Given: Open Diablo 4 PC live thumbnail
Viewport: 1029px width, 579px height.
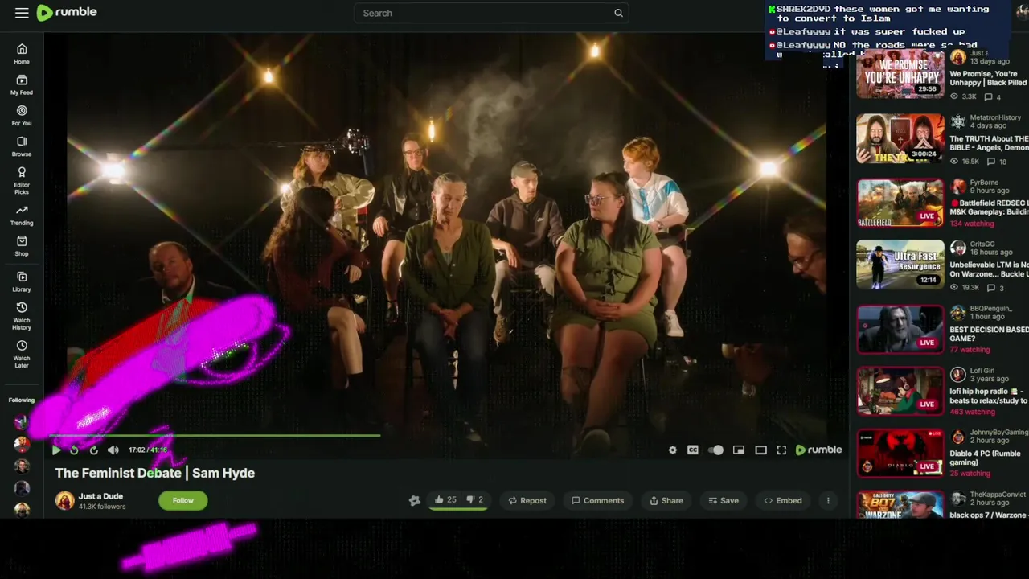Looking at the screenshot, I should point(900,453).
